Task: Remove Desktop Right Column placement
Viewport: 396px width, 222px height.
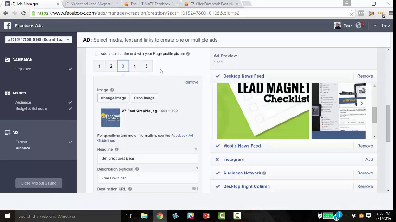Action: (365, 187)
